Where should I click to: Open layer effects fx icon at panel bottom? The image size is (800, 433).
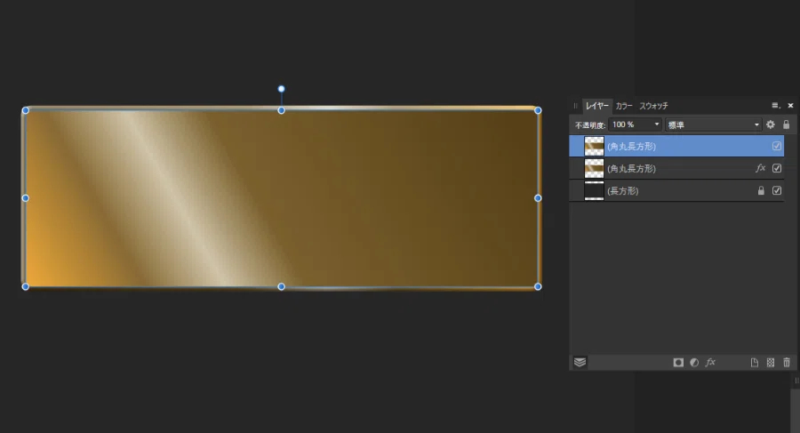click(710, 363)
